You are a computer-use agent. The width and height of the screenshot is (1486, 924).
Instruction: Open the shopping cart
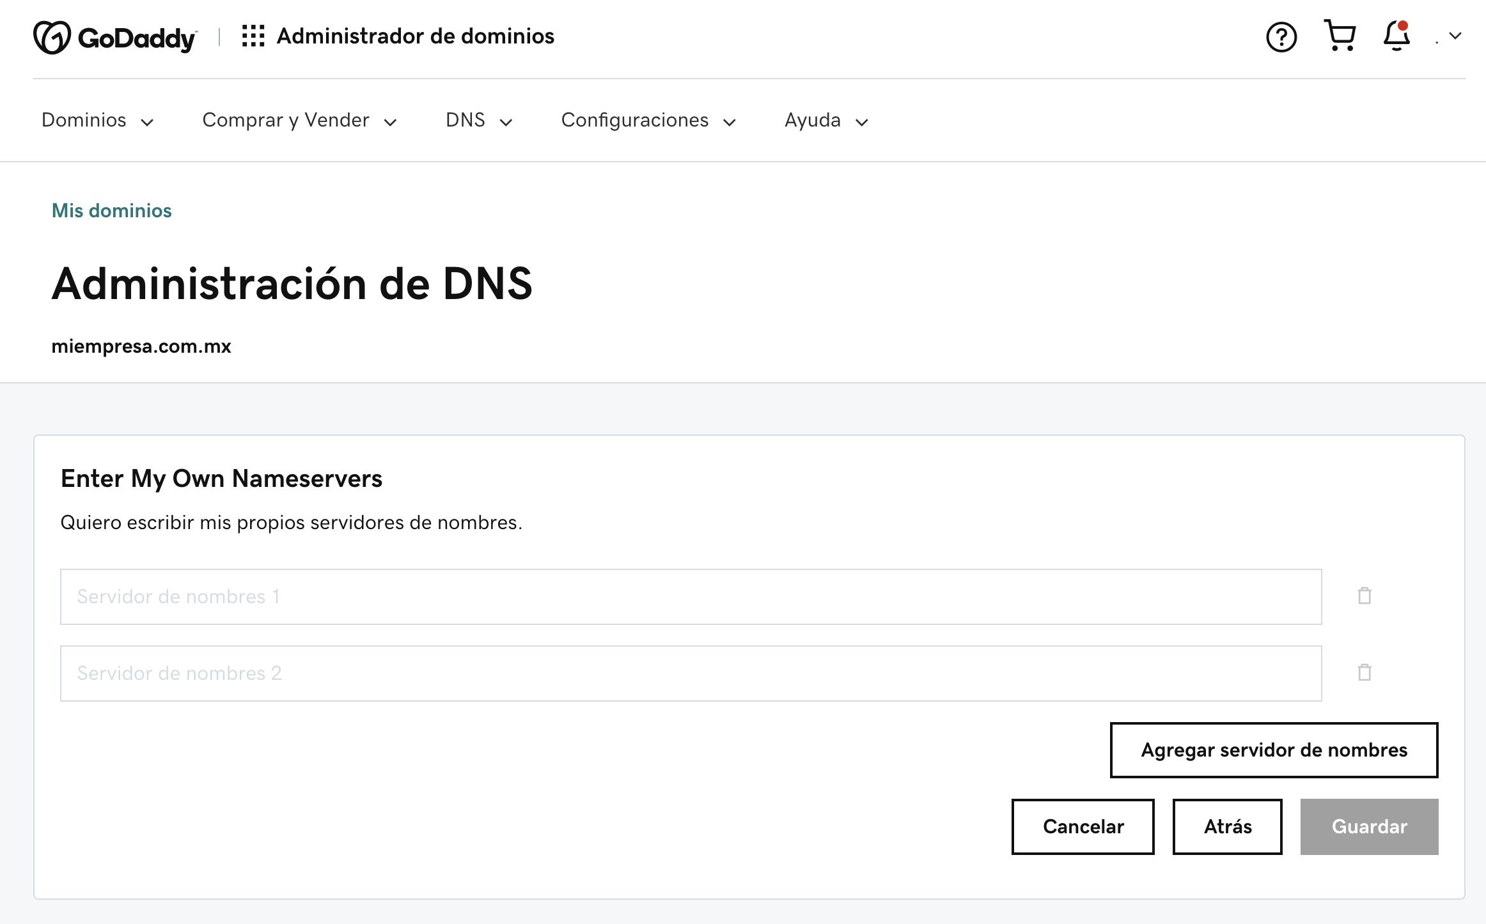click(x=1340, y=36)
